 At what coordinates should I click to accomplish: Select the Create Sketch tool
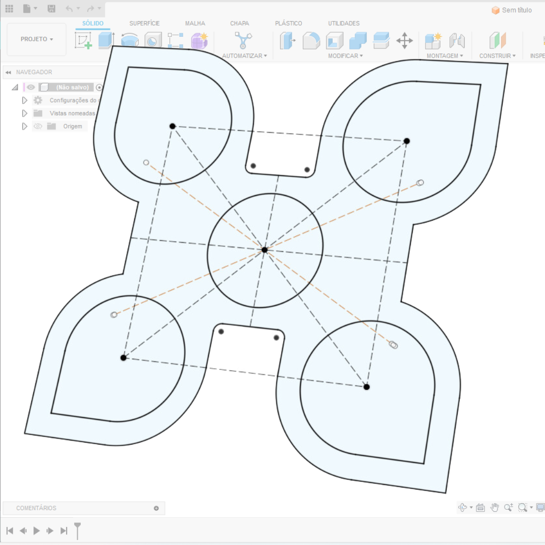pos(83,40)
